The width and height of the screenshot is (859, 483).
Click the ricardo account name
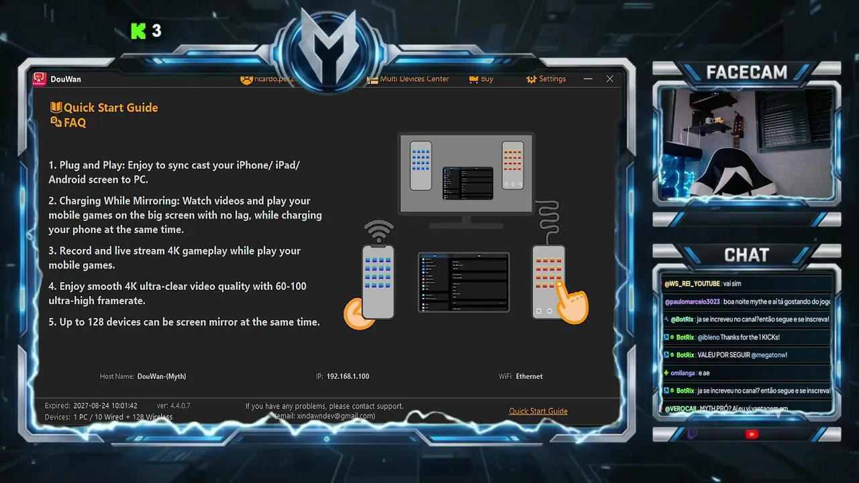point(275,79)
